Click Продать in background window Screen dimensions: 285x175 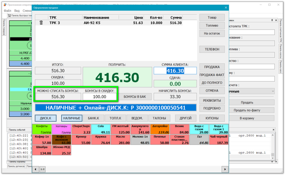pyautogui.click(x=252, y=102)
